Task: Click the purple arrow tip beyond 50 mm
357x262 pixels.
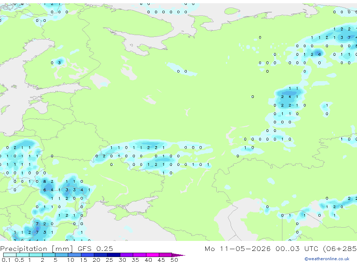Action: (179, 255)
